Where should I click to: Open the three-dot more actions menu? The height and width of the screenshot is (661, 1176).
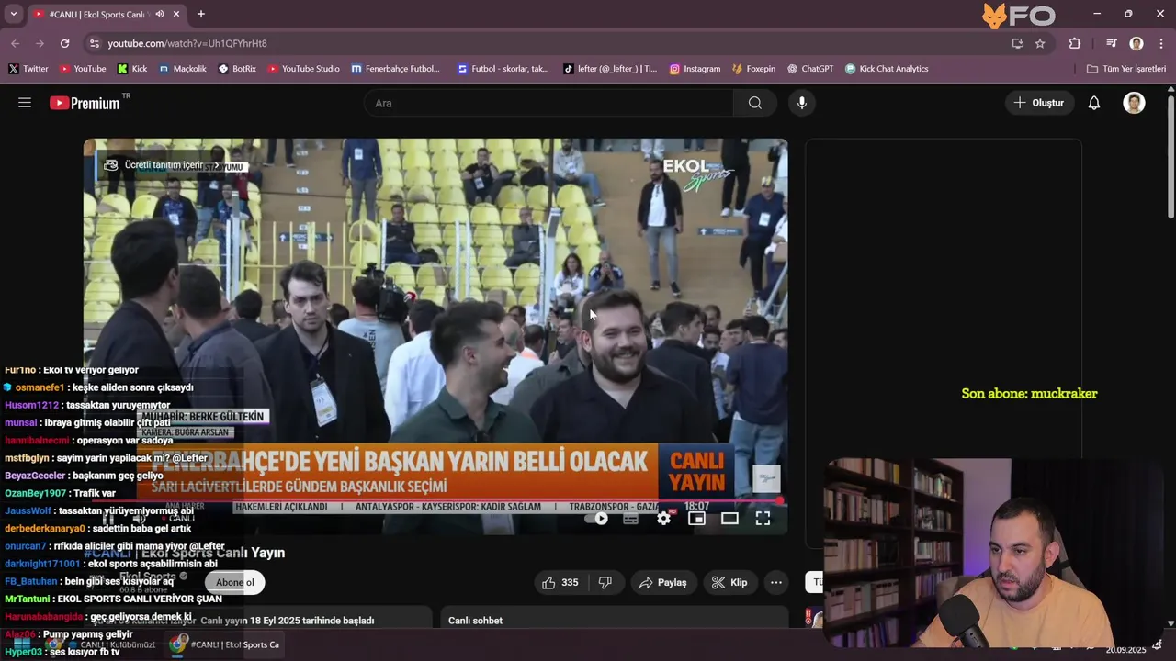[776, 582]
